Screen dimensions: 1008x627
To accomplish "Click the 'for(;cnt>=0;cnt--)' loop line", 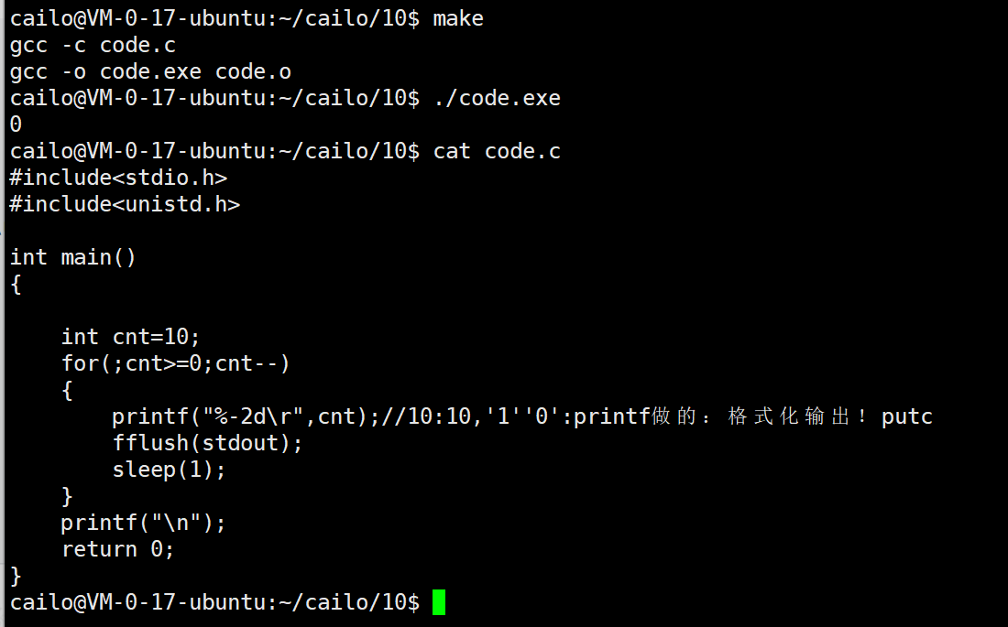I will 176,363.
